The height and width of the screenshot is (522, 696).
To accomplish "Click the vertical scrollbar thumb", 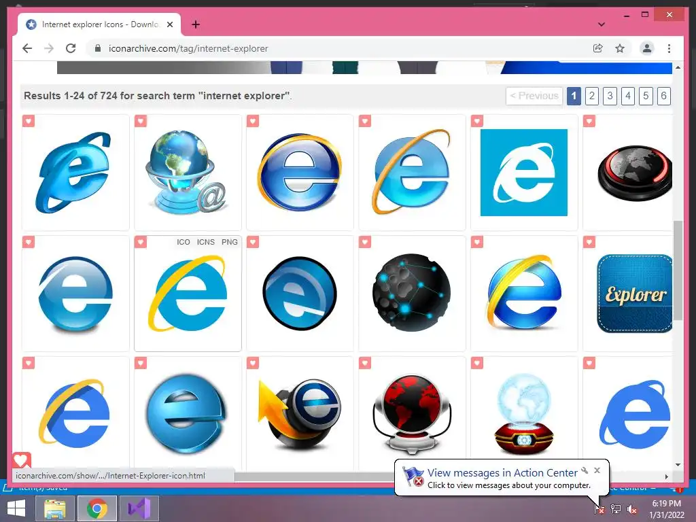I will (678, 270).
